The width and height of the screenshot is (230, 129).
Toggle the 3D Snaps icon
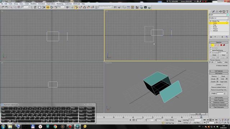tap(80, 7)
